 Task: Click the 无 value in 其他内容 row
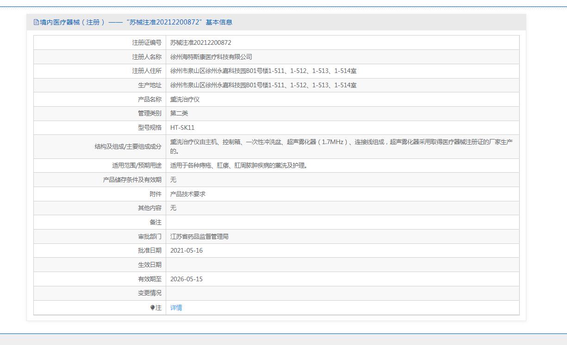tap(173, 208)
